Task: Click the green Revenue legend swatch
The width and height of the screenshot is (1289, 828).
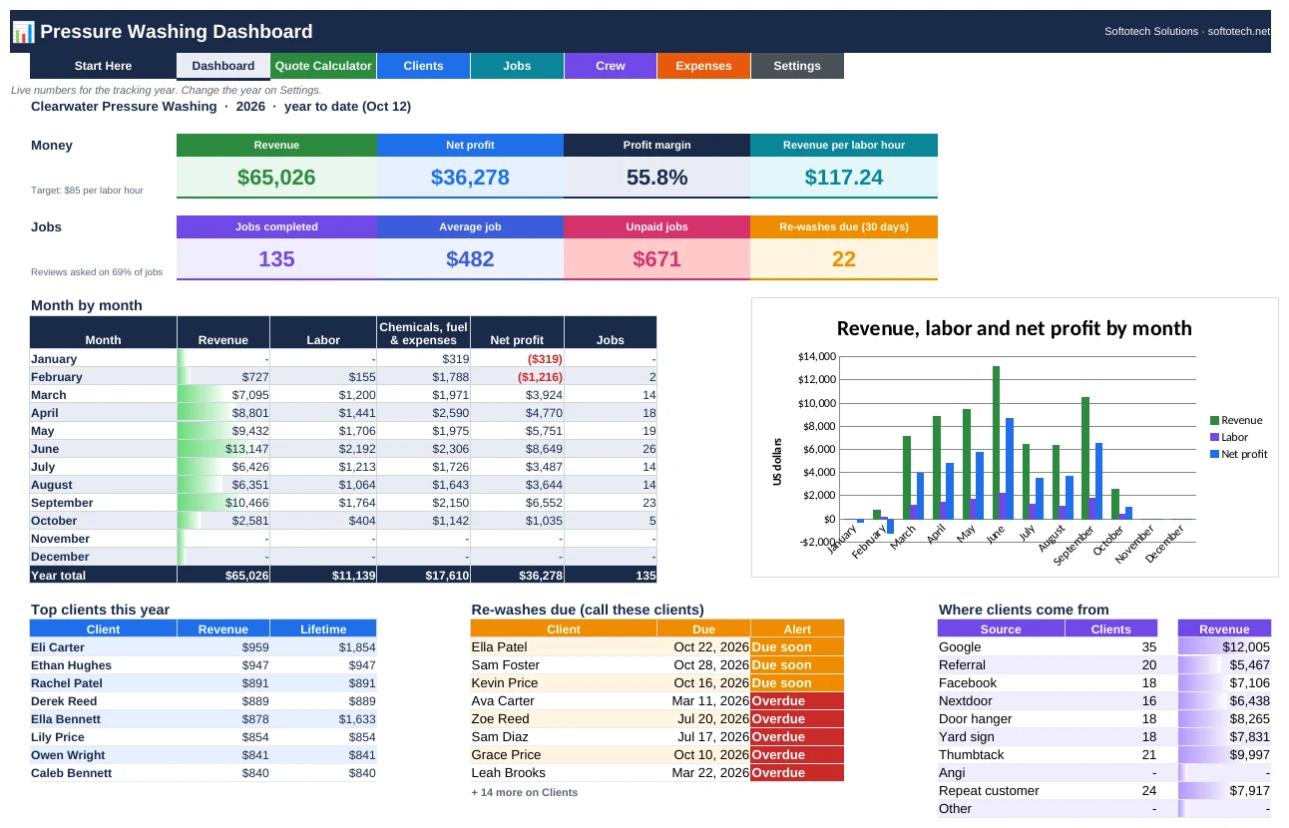Action: (x=1214, y=421)
